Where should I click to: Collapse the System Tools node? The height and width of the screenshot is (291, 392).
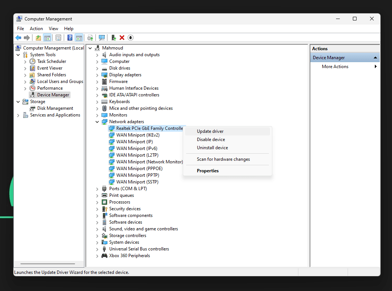coord(18,55)
